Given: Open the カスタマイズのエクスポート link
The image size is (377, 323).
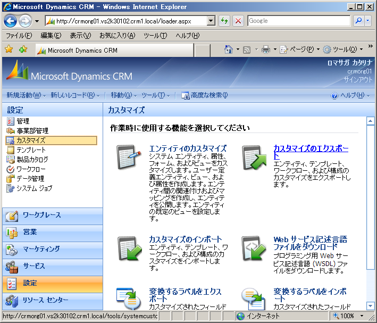Looking at the screenshot, I should pyautogui.click(x=311, y=152).
